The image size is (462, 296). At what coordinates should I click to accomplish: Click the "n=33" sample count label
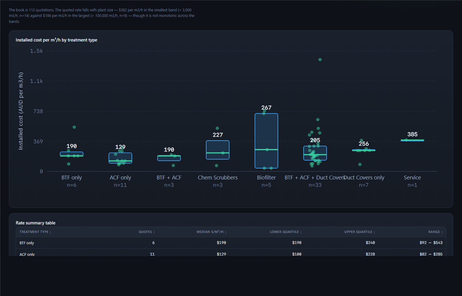point(315,185)
